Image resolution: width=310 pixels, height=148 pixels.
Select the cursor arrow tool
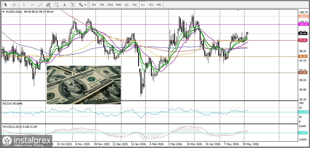[x=6, y=5]
